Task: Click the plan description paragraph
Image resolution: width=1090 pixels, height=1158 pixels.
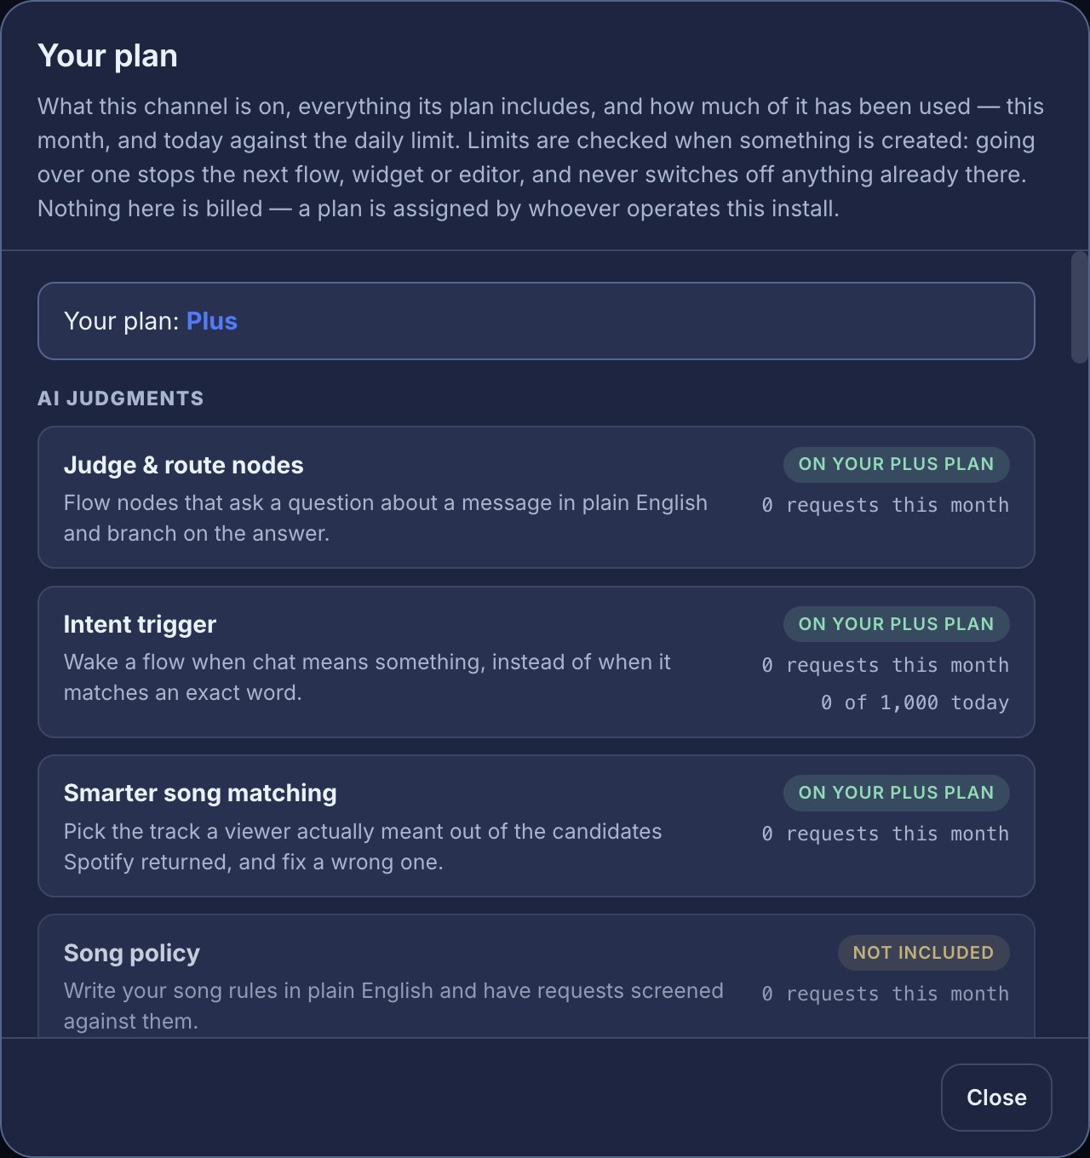Action: click(541, 158)
